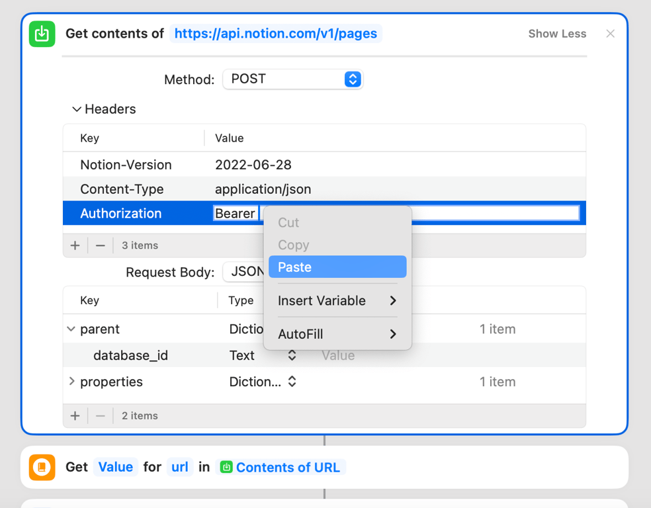Click the orange Dictionary icon on Get Value
Screen dimensions: 651x508
tap(42, 467)
